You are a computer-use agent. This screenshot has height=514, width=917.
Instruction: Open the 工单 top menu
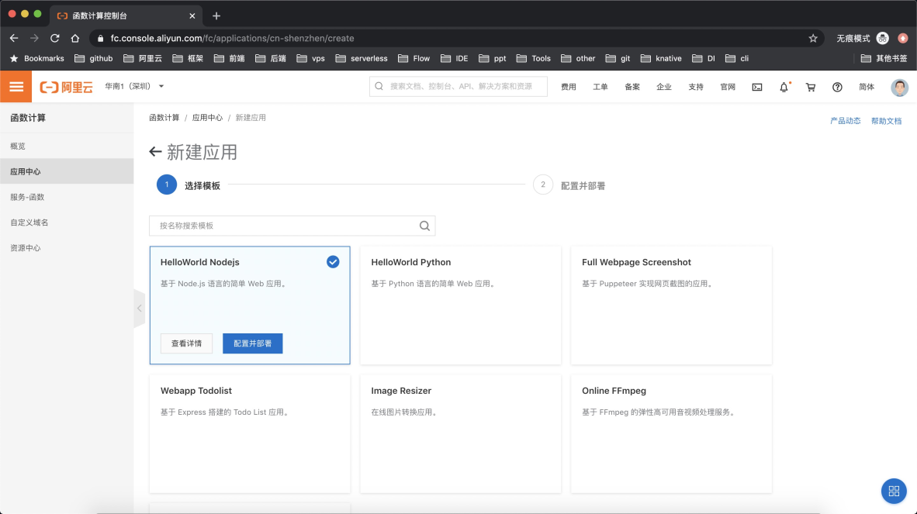coord(600,87)
